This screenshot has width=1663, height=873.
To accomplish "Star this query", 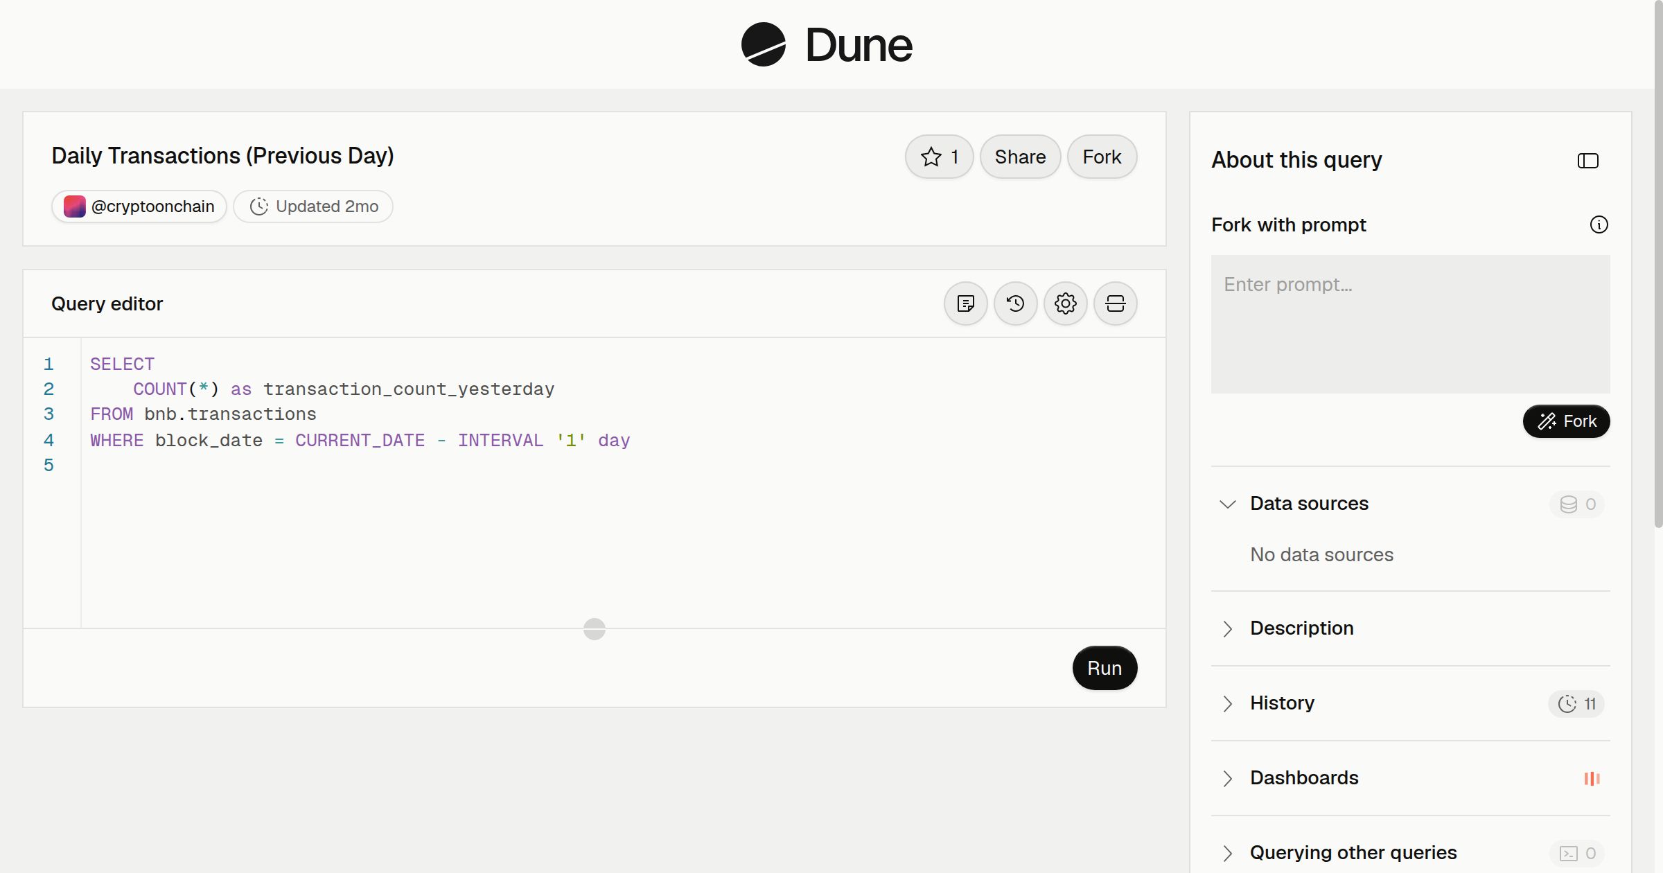I will [939, 157].
